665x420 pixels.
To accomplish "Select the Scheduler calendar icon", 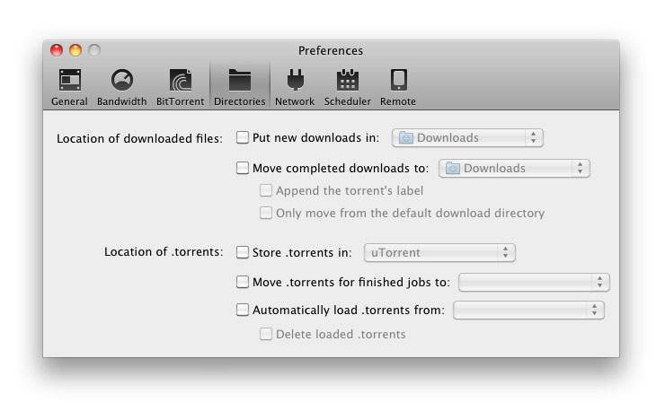I will point(347,81).
